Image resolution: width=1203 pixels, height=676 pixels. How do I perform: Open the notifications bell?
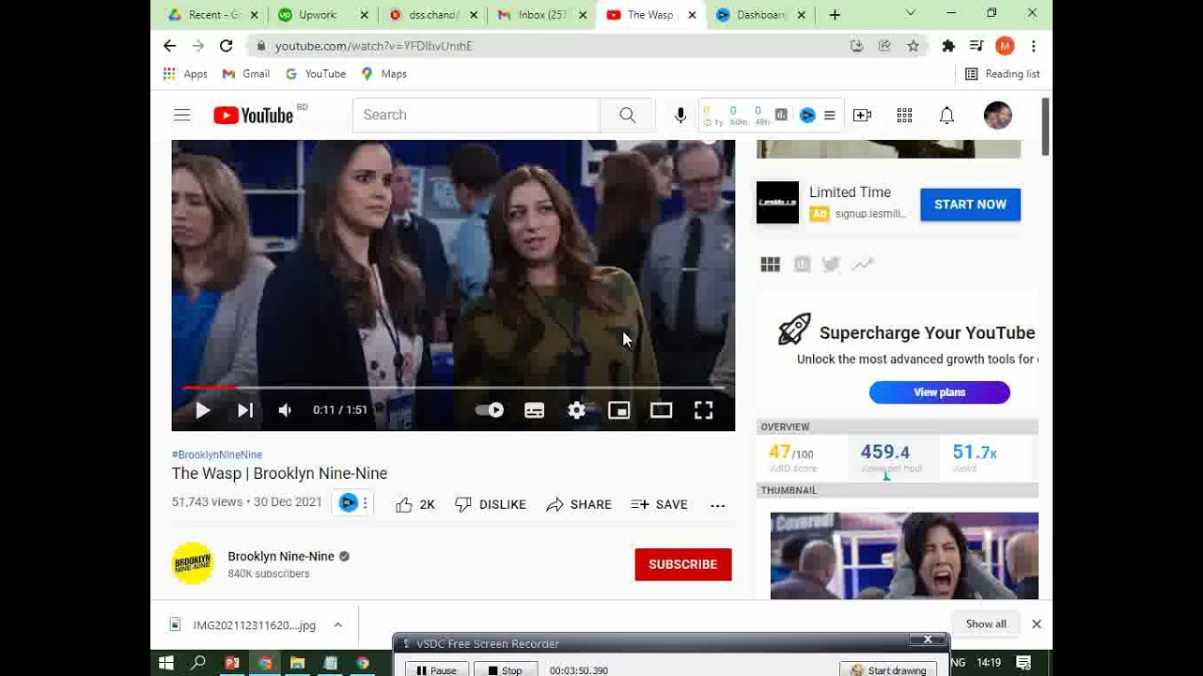(946, 115)
